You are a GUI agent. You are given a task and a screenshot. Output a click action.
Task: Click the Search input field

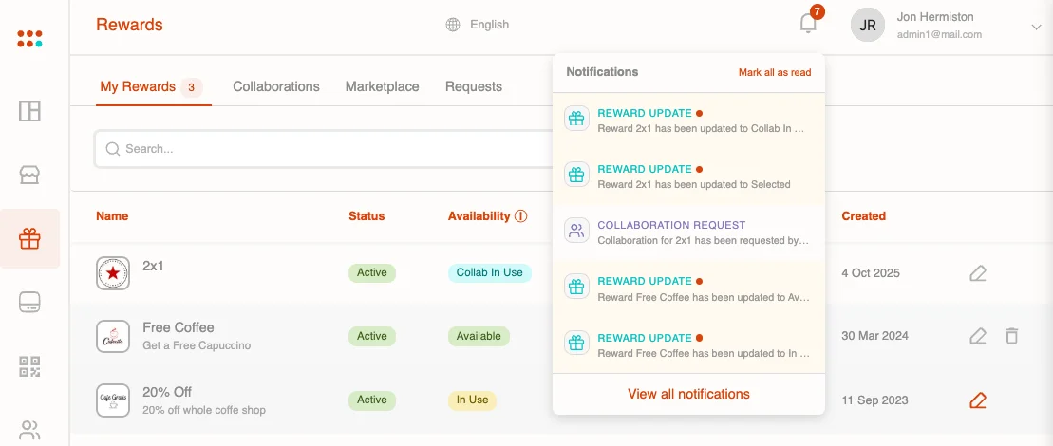pos(323,148)
